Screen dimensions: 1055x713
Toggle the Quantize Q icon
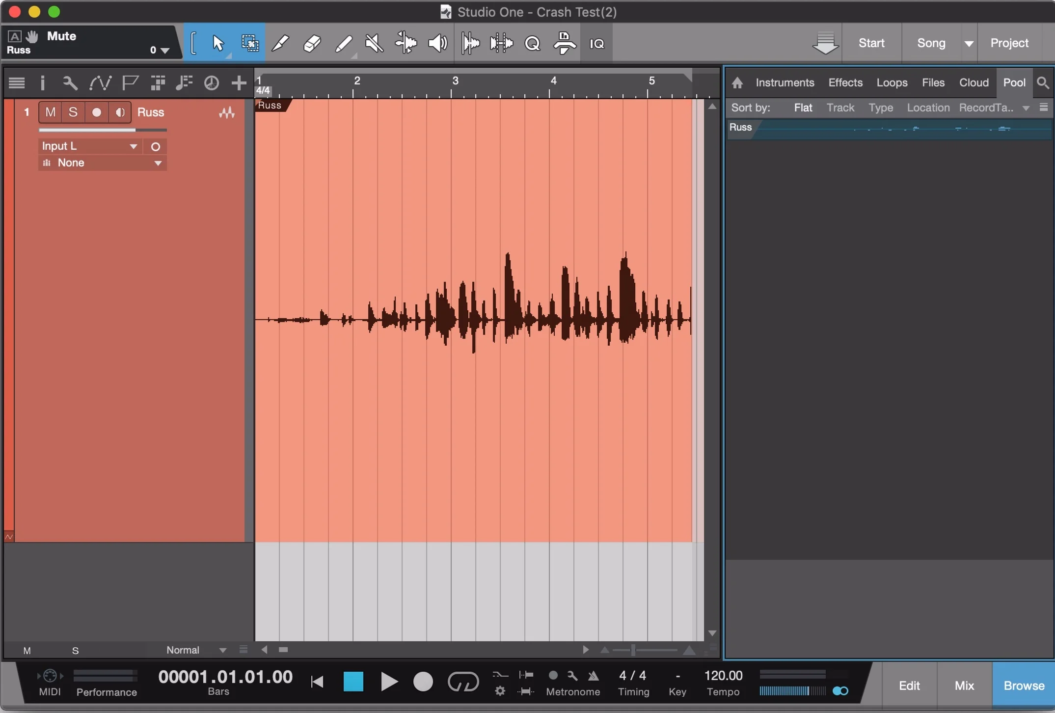tap(532, 44)
